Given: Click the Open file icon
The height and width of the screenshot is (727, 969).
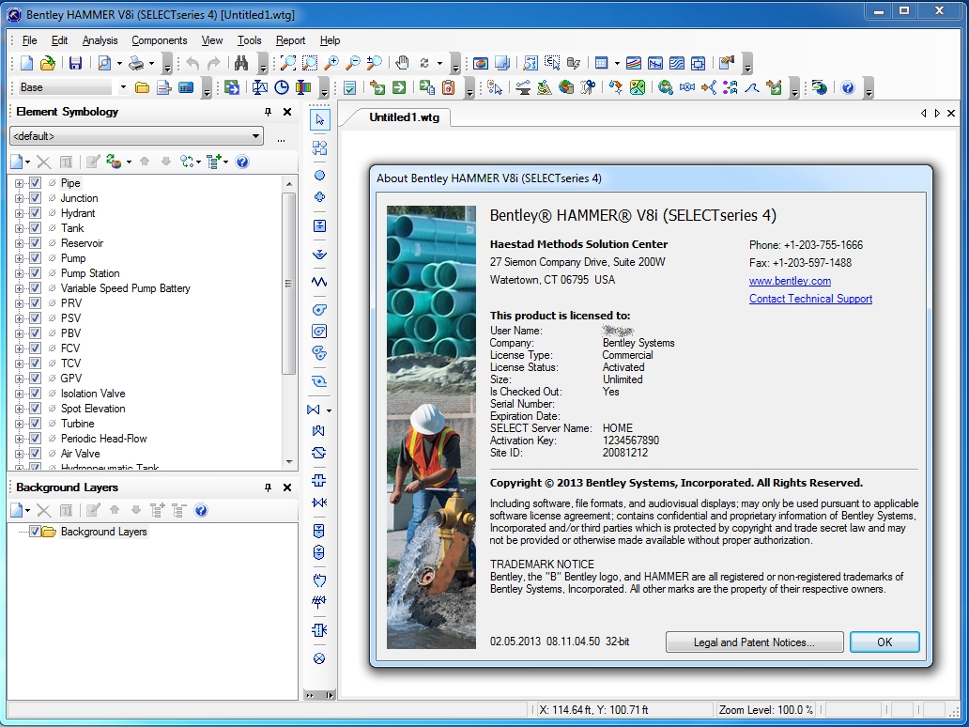Looking at the screenshot, I should pos(48,63).
